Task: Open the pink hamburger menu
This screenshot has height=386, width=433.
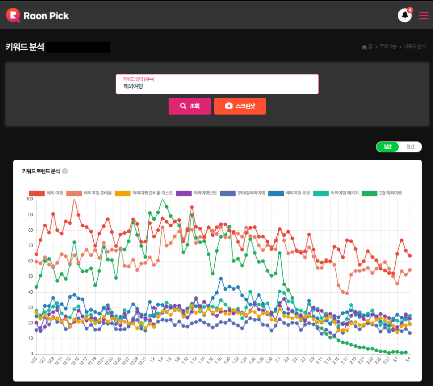Action: [424, 15]
